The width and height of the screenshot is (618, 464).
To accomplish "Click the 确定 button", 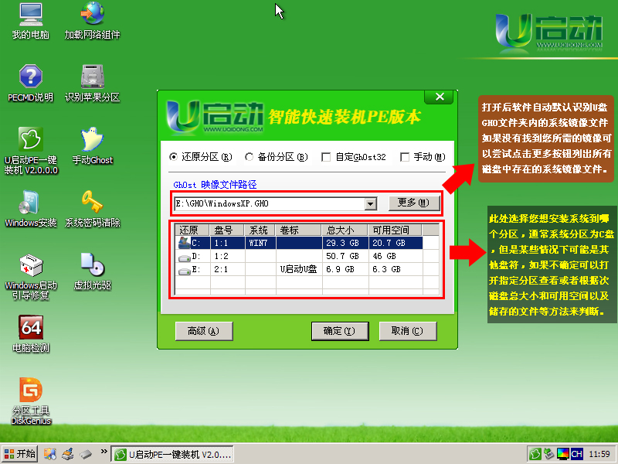I will pyautogui.click(x=338, y=331).
